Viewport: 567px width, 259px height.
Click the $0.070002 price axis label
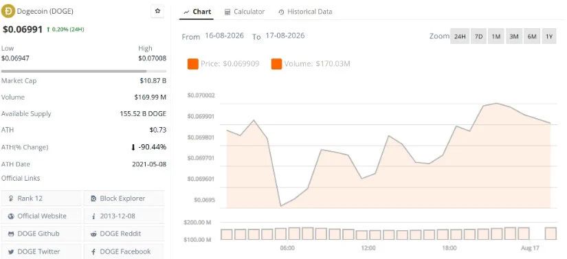coord(201,95)
